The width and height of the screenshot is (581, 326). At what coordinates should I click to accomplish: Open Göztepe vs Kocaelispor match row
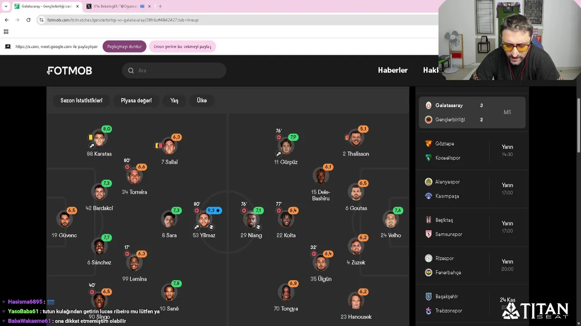point(472,151)
